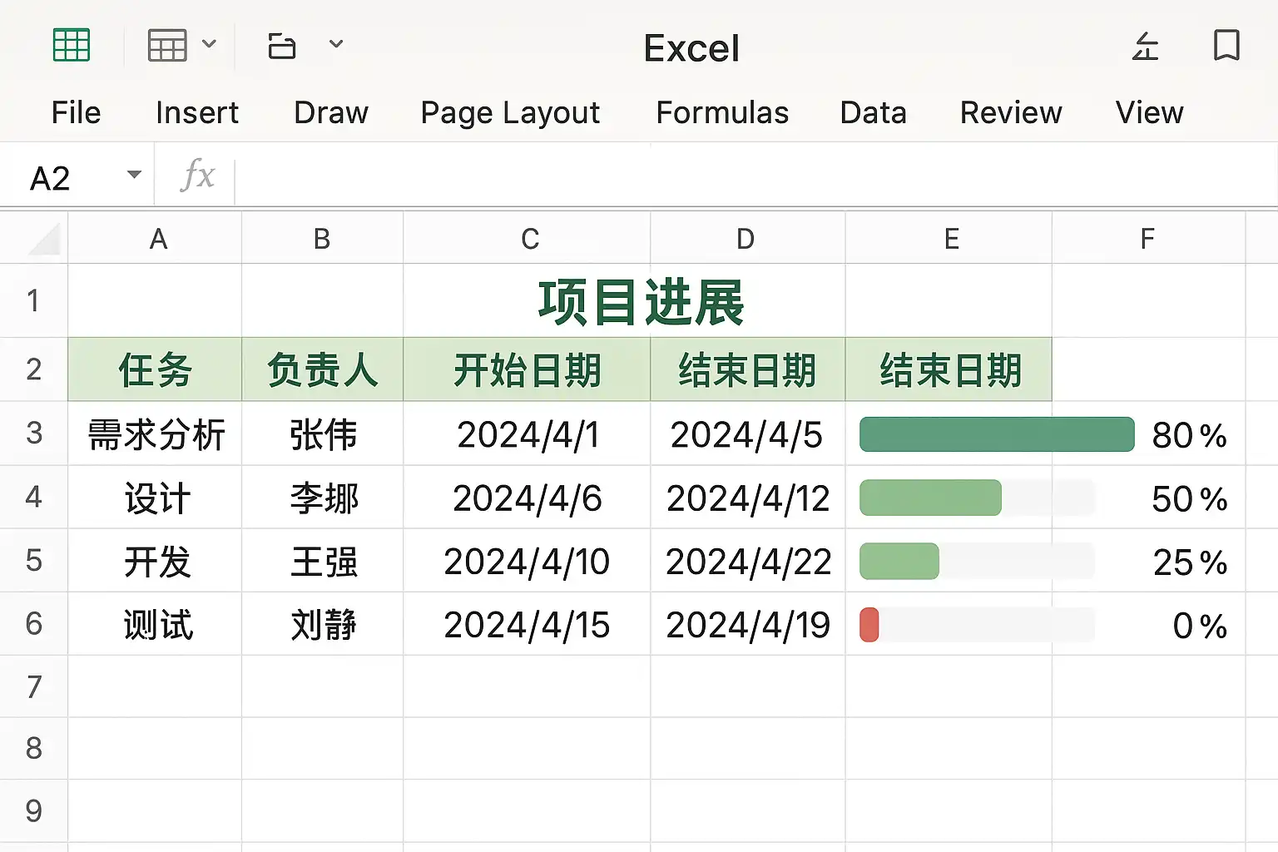Screen dimensions: 1278x852
Task: Open the Page Layout menu
Action: click(510, 112)
